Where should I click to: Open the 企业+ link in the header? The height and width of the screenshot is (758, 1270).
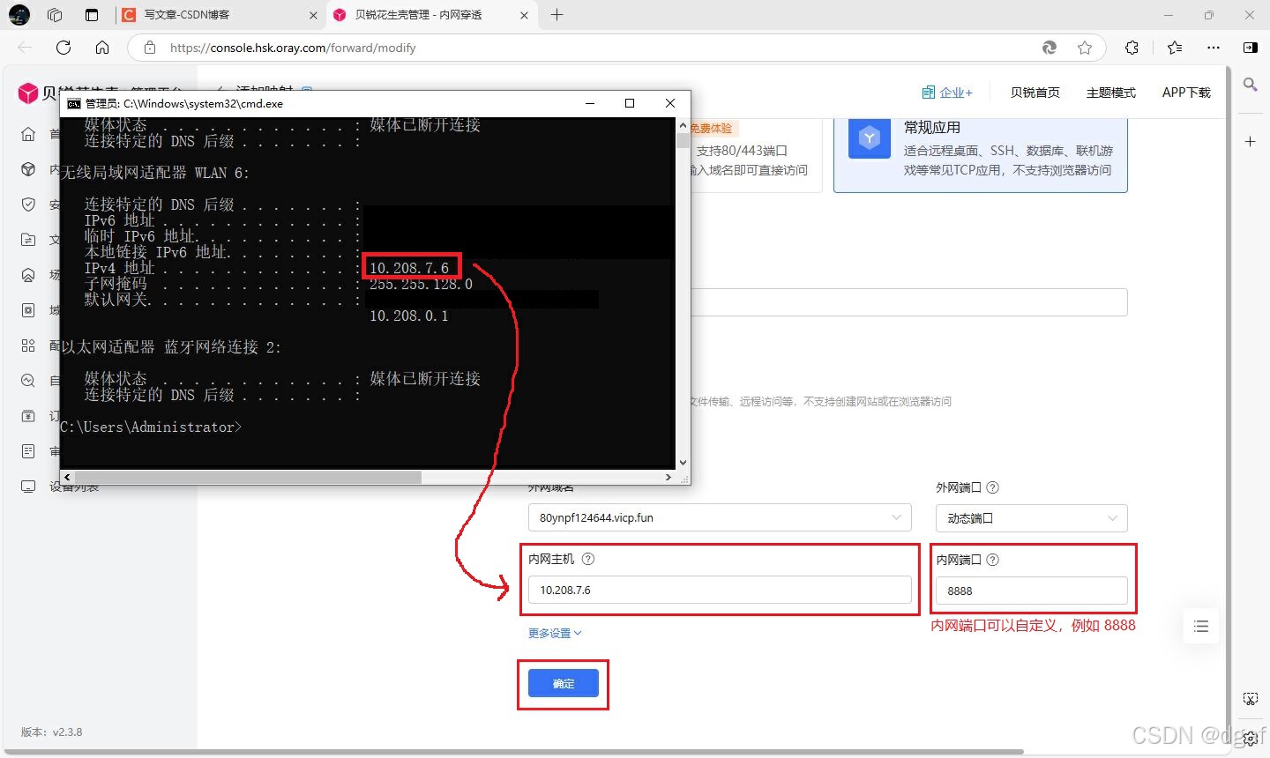point(947,92)
